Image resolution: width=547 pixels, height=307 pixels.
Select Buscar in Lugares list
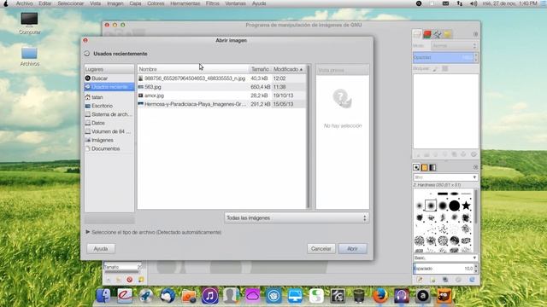[x=109, y=78]
